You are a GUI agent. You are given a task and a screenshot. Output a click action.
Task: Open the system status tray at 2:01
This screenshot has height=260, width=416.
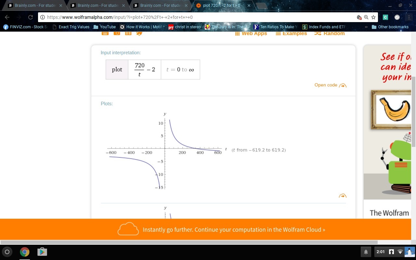(394, 252)
